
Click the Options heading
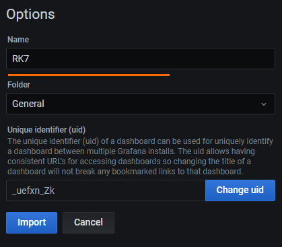[x=30, y=14]
